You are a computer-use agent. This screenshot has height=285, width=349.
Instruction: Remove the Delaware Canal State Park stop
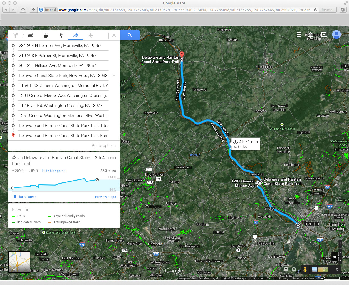click(114, 76)
